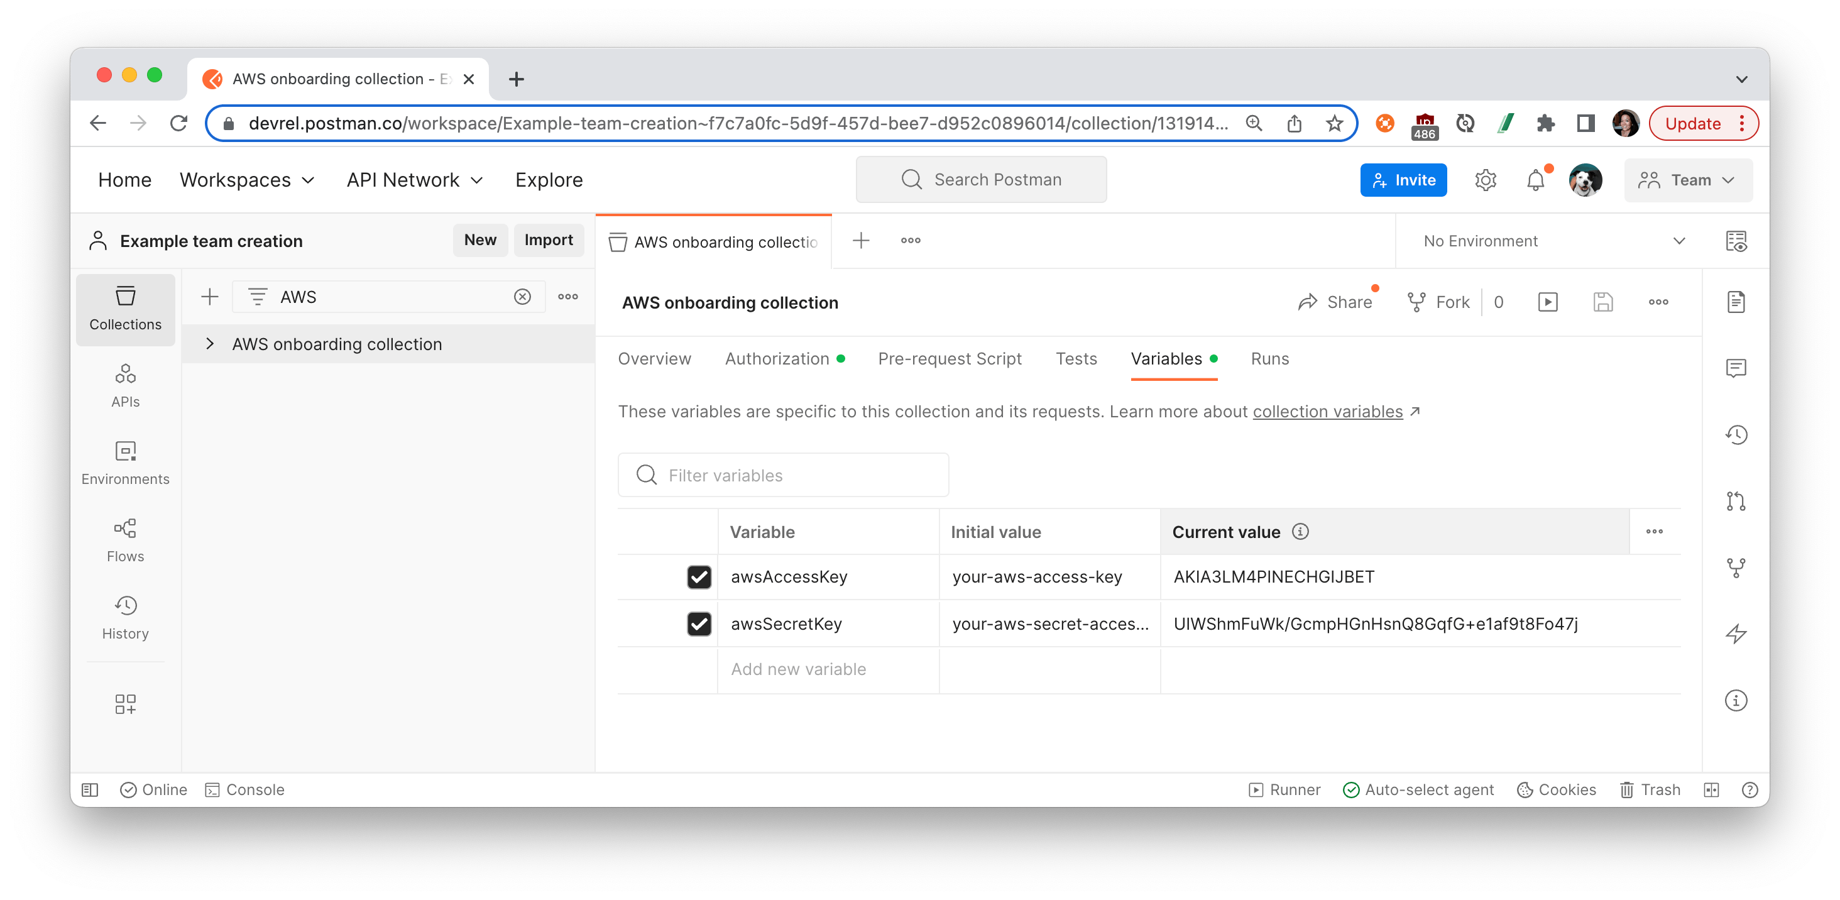The height and width of the screenshot is (900, 1840).
Task: Save the collection using the save icon
Action: pyautogui.click(x=1603, y=302)
